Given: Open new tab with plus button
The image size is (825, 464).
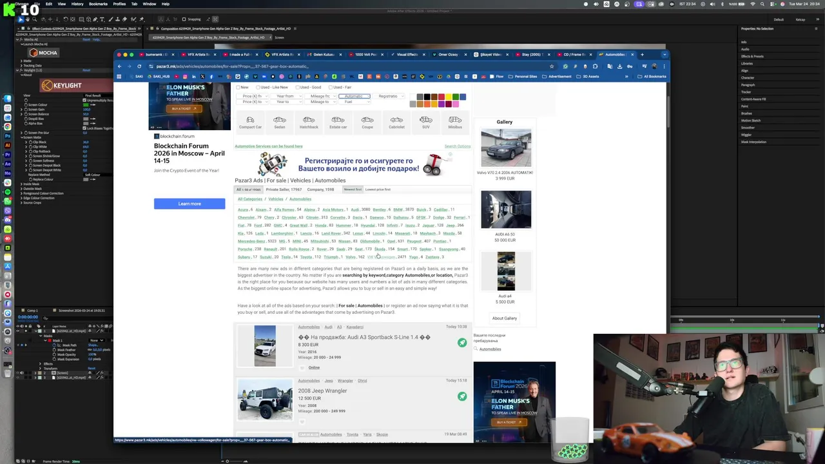Looking at the screenshot, I should pyautogui.click(x=642, y=55).
